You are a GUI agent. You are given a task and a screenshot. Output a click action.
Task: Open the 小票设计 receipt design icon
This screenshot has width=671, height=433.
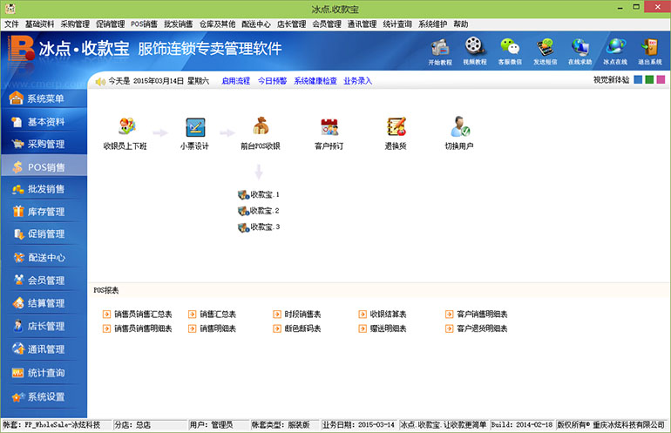(x=194, y=127)
